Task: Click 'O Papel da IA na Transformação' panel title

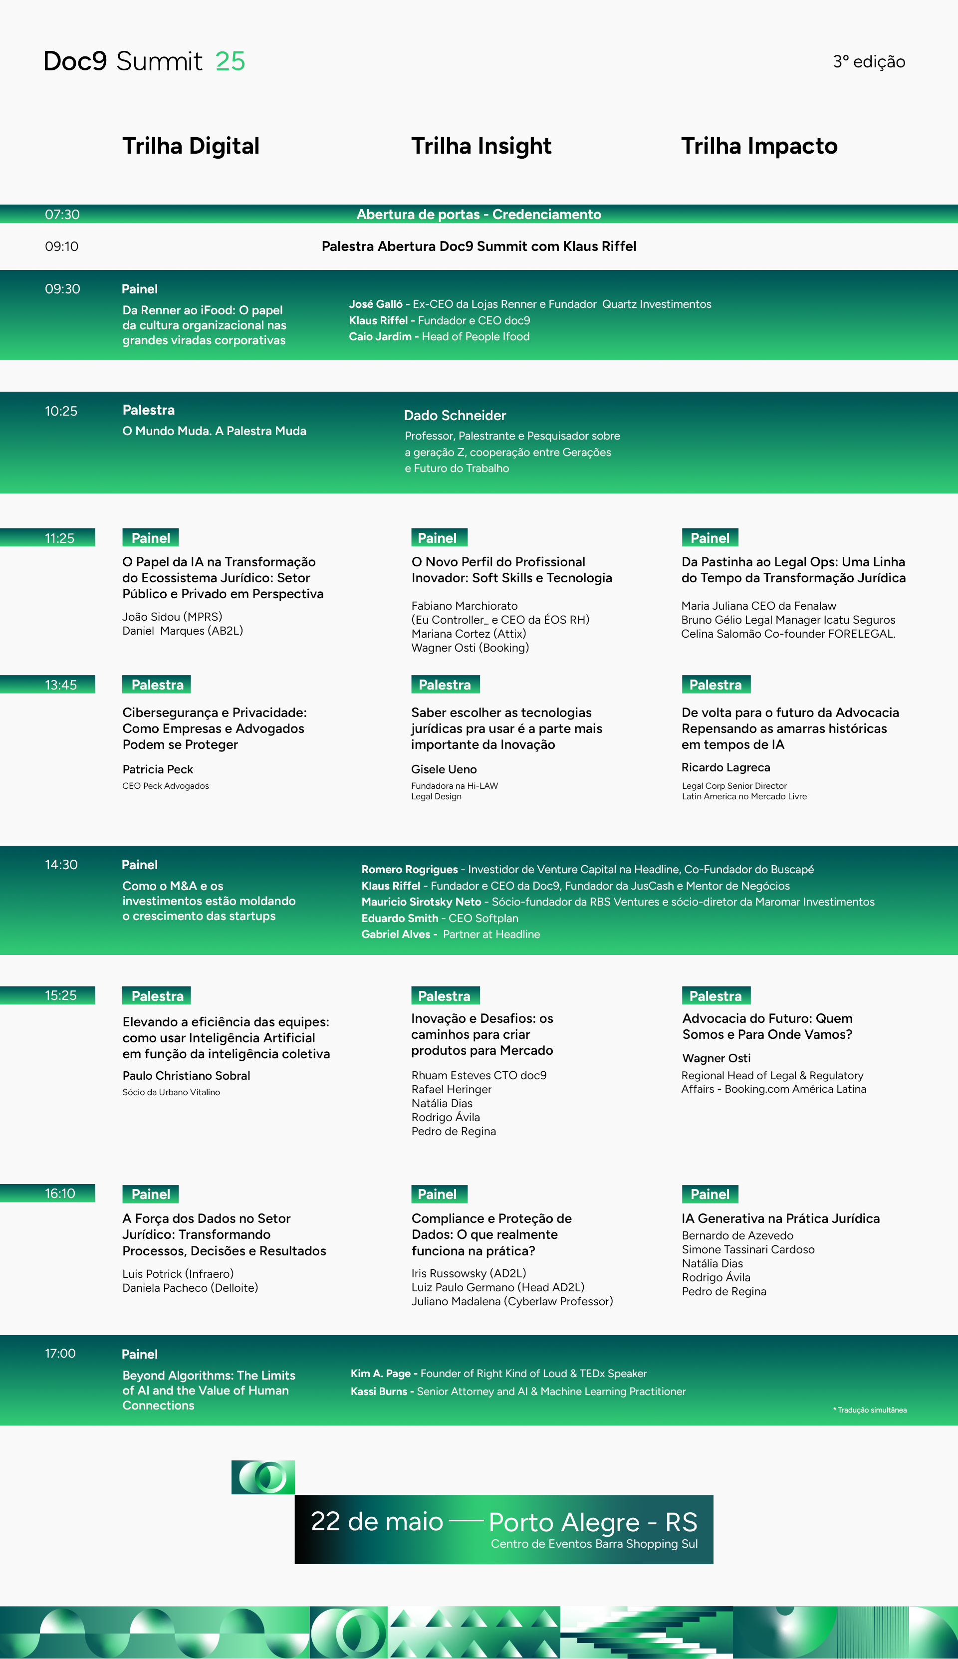Action: click(x=223, y=578)
